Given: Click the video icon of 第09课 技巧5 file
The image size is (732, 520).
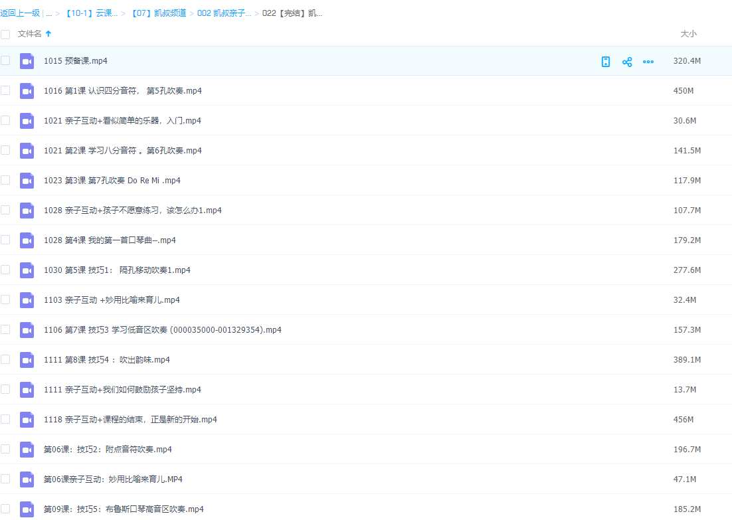Looking at the screenshot, I should [27, 509].
